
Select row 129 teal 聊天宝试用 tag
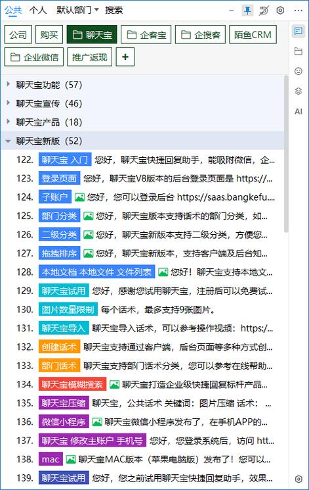coord(64,291)
